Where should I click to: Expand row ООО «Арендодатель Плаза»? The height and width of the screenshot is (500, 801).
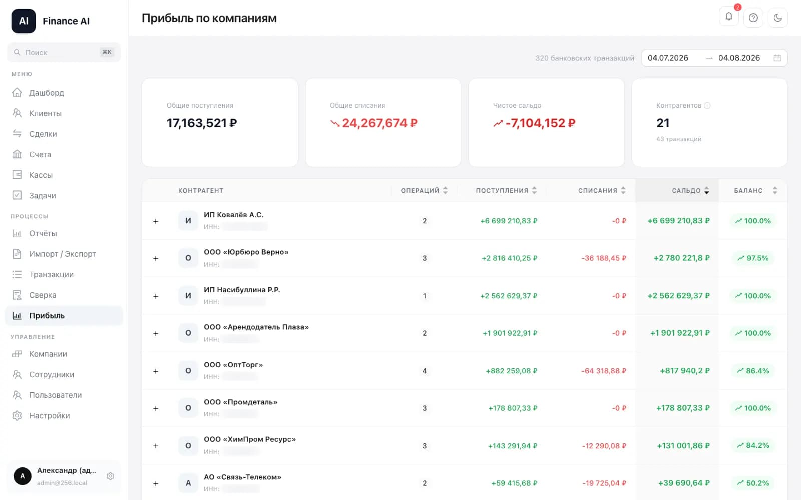click(x=156, y=333)
